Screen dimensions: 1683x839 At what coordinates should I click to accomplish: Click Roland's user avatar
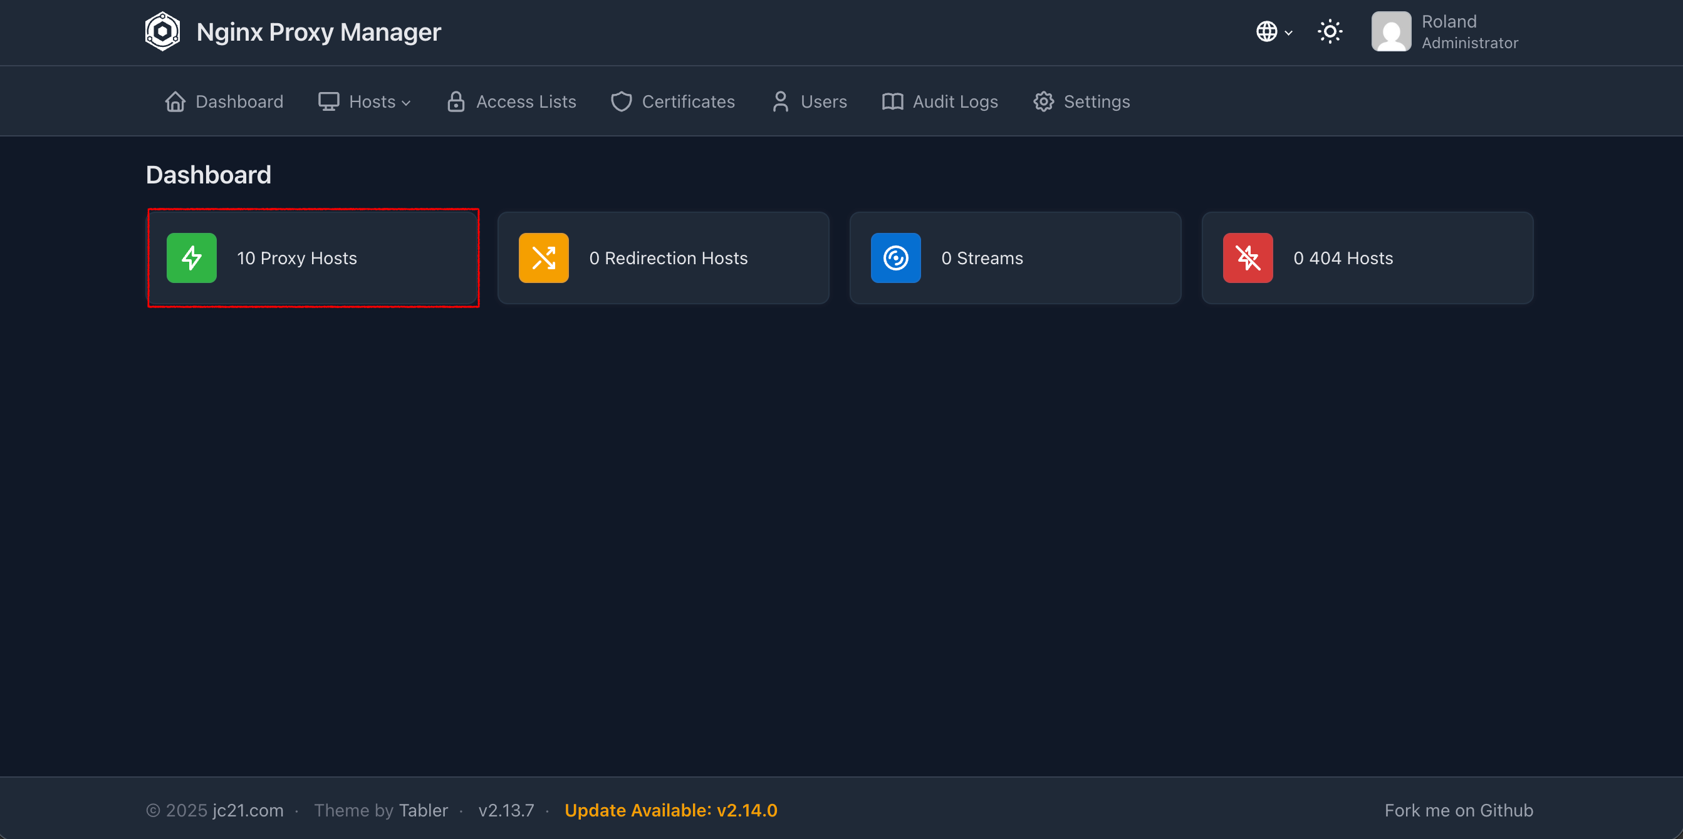pyautogui.click(x=1391, y=31)
